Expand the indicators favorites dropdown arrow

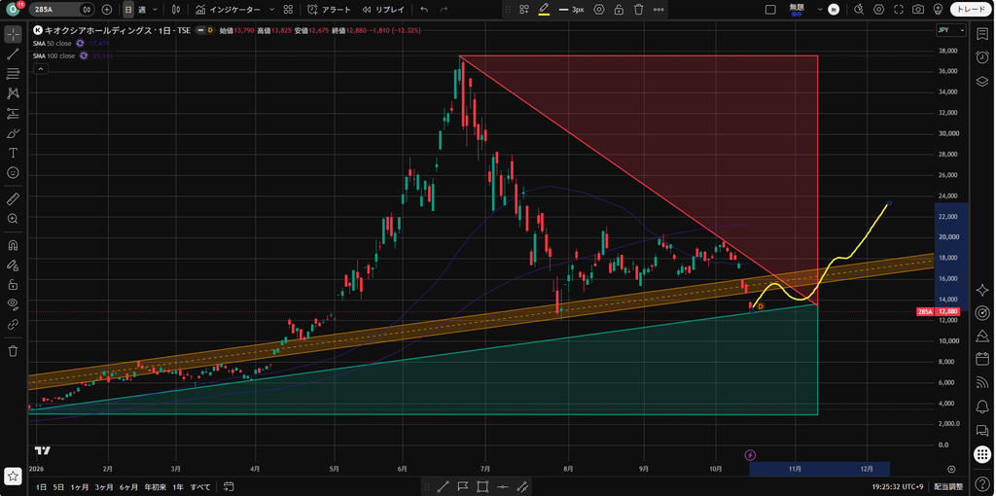pyautogui.click(x=272, y=10)
